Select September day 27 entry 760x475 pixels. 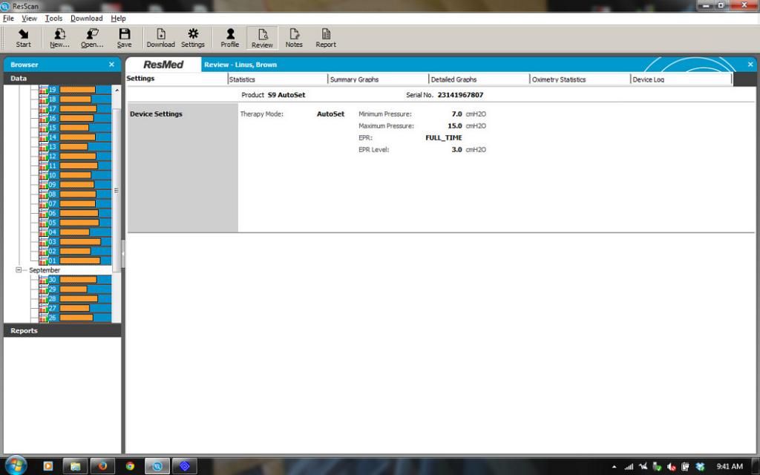pyautogui.click(x=75, y=308)
